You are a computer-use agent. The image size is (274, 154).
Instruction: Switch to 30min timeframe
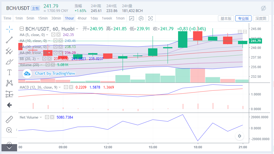[56, 18]
